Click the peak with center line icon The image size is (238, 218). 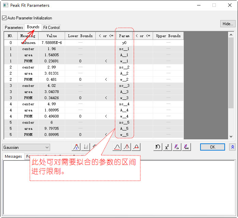coord(127,147)
